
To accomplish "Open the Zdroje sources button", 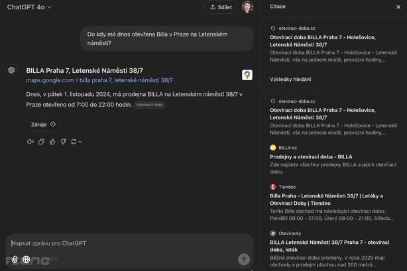I will pyautogui.click(x=44, y=124).
